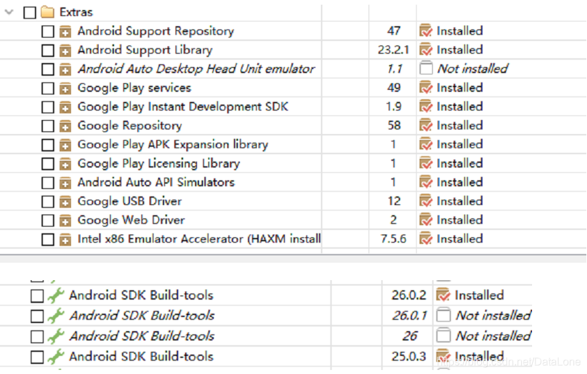Check Google Repository checkbox
587x374 pixels.
pos(48,126)
